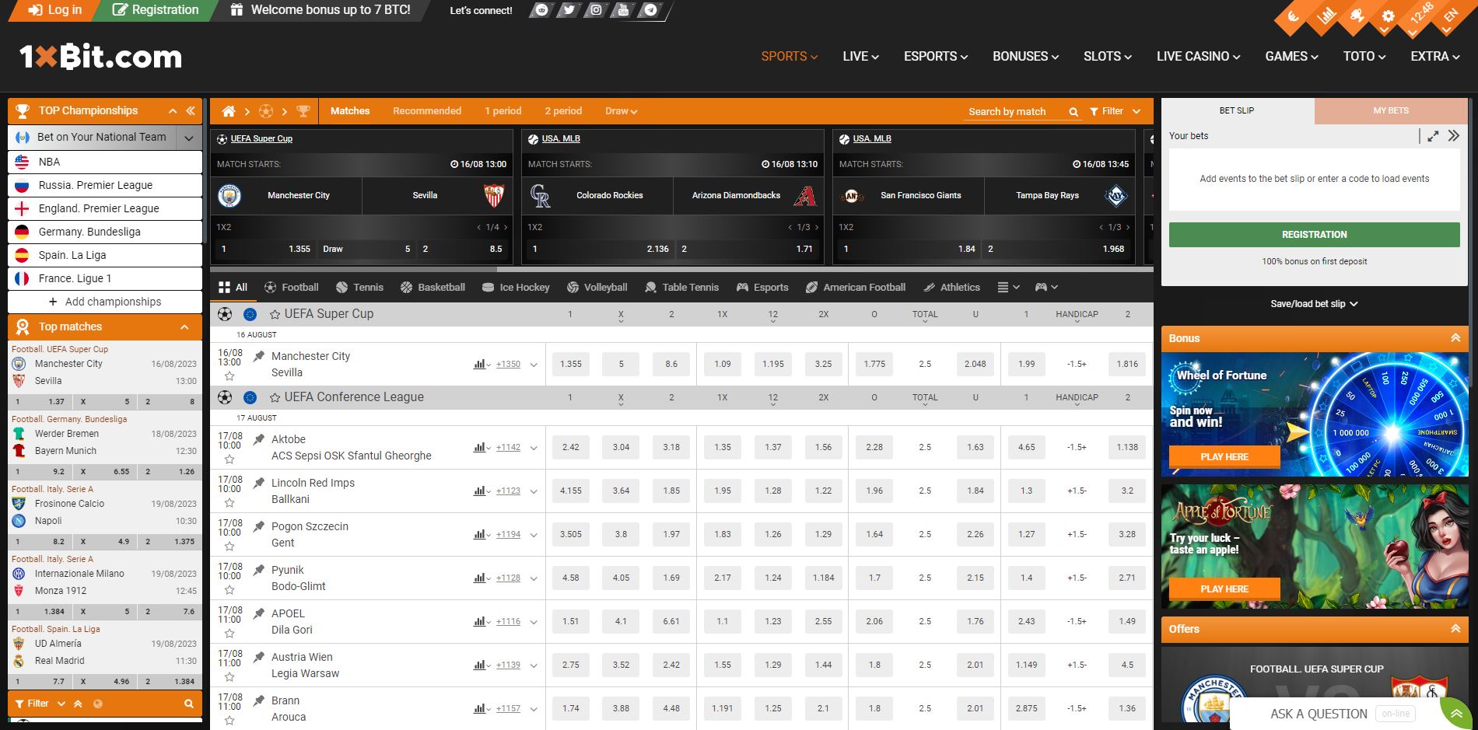This screenshot has width=1478, height=730.
Task: Expand Save/load bet slip
Action: [x=1314, y=304]
